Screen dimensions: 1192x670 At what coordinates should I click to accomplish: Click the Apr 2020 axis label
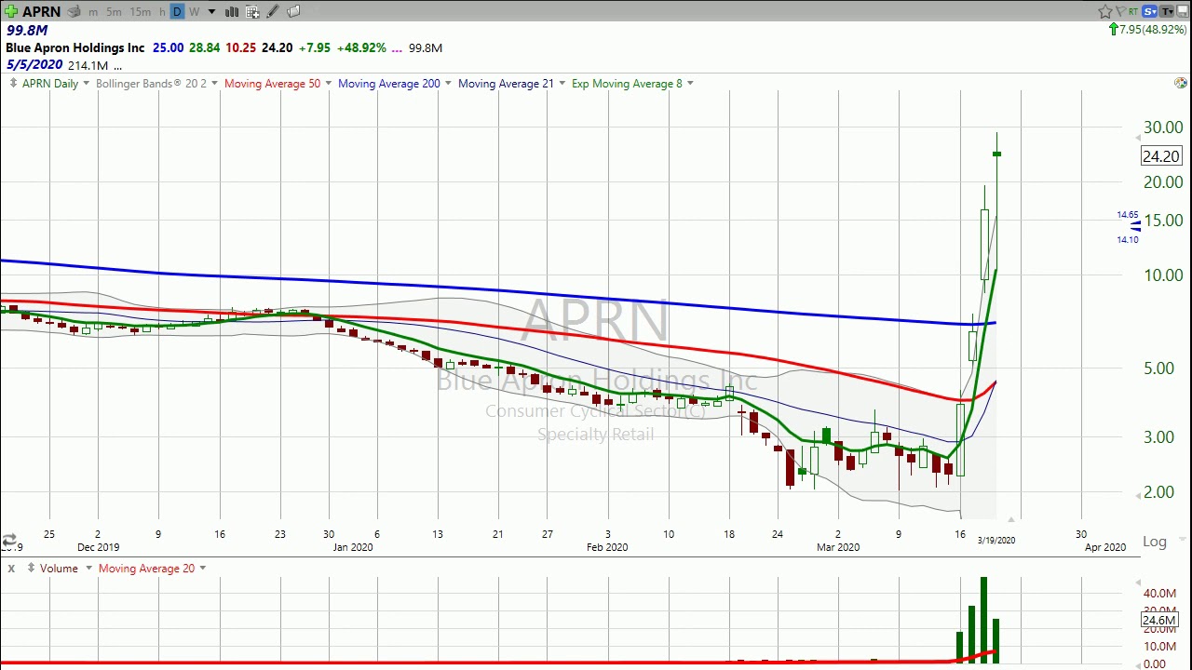pyautogui.click(x=1105, y=547)
